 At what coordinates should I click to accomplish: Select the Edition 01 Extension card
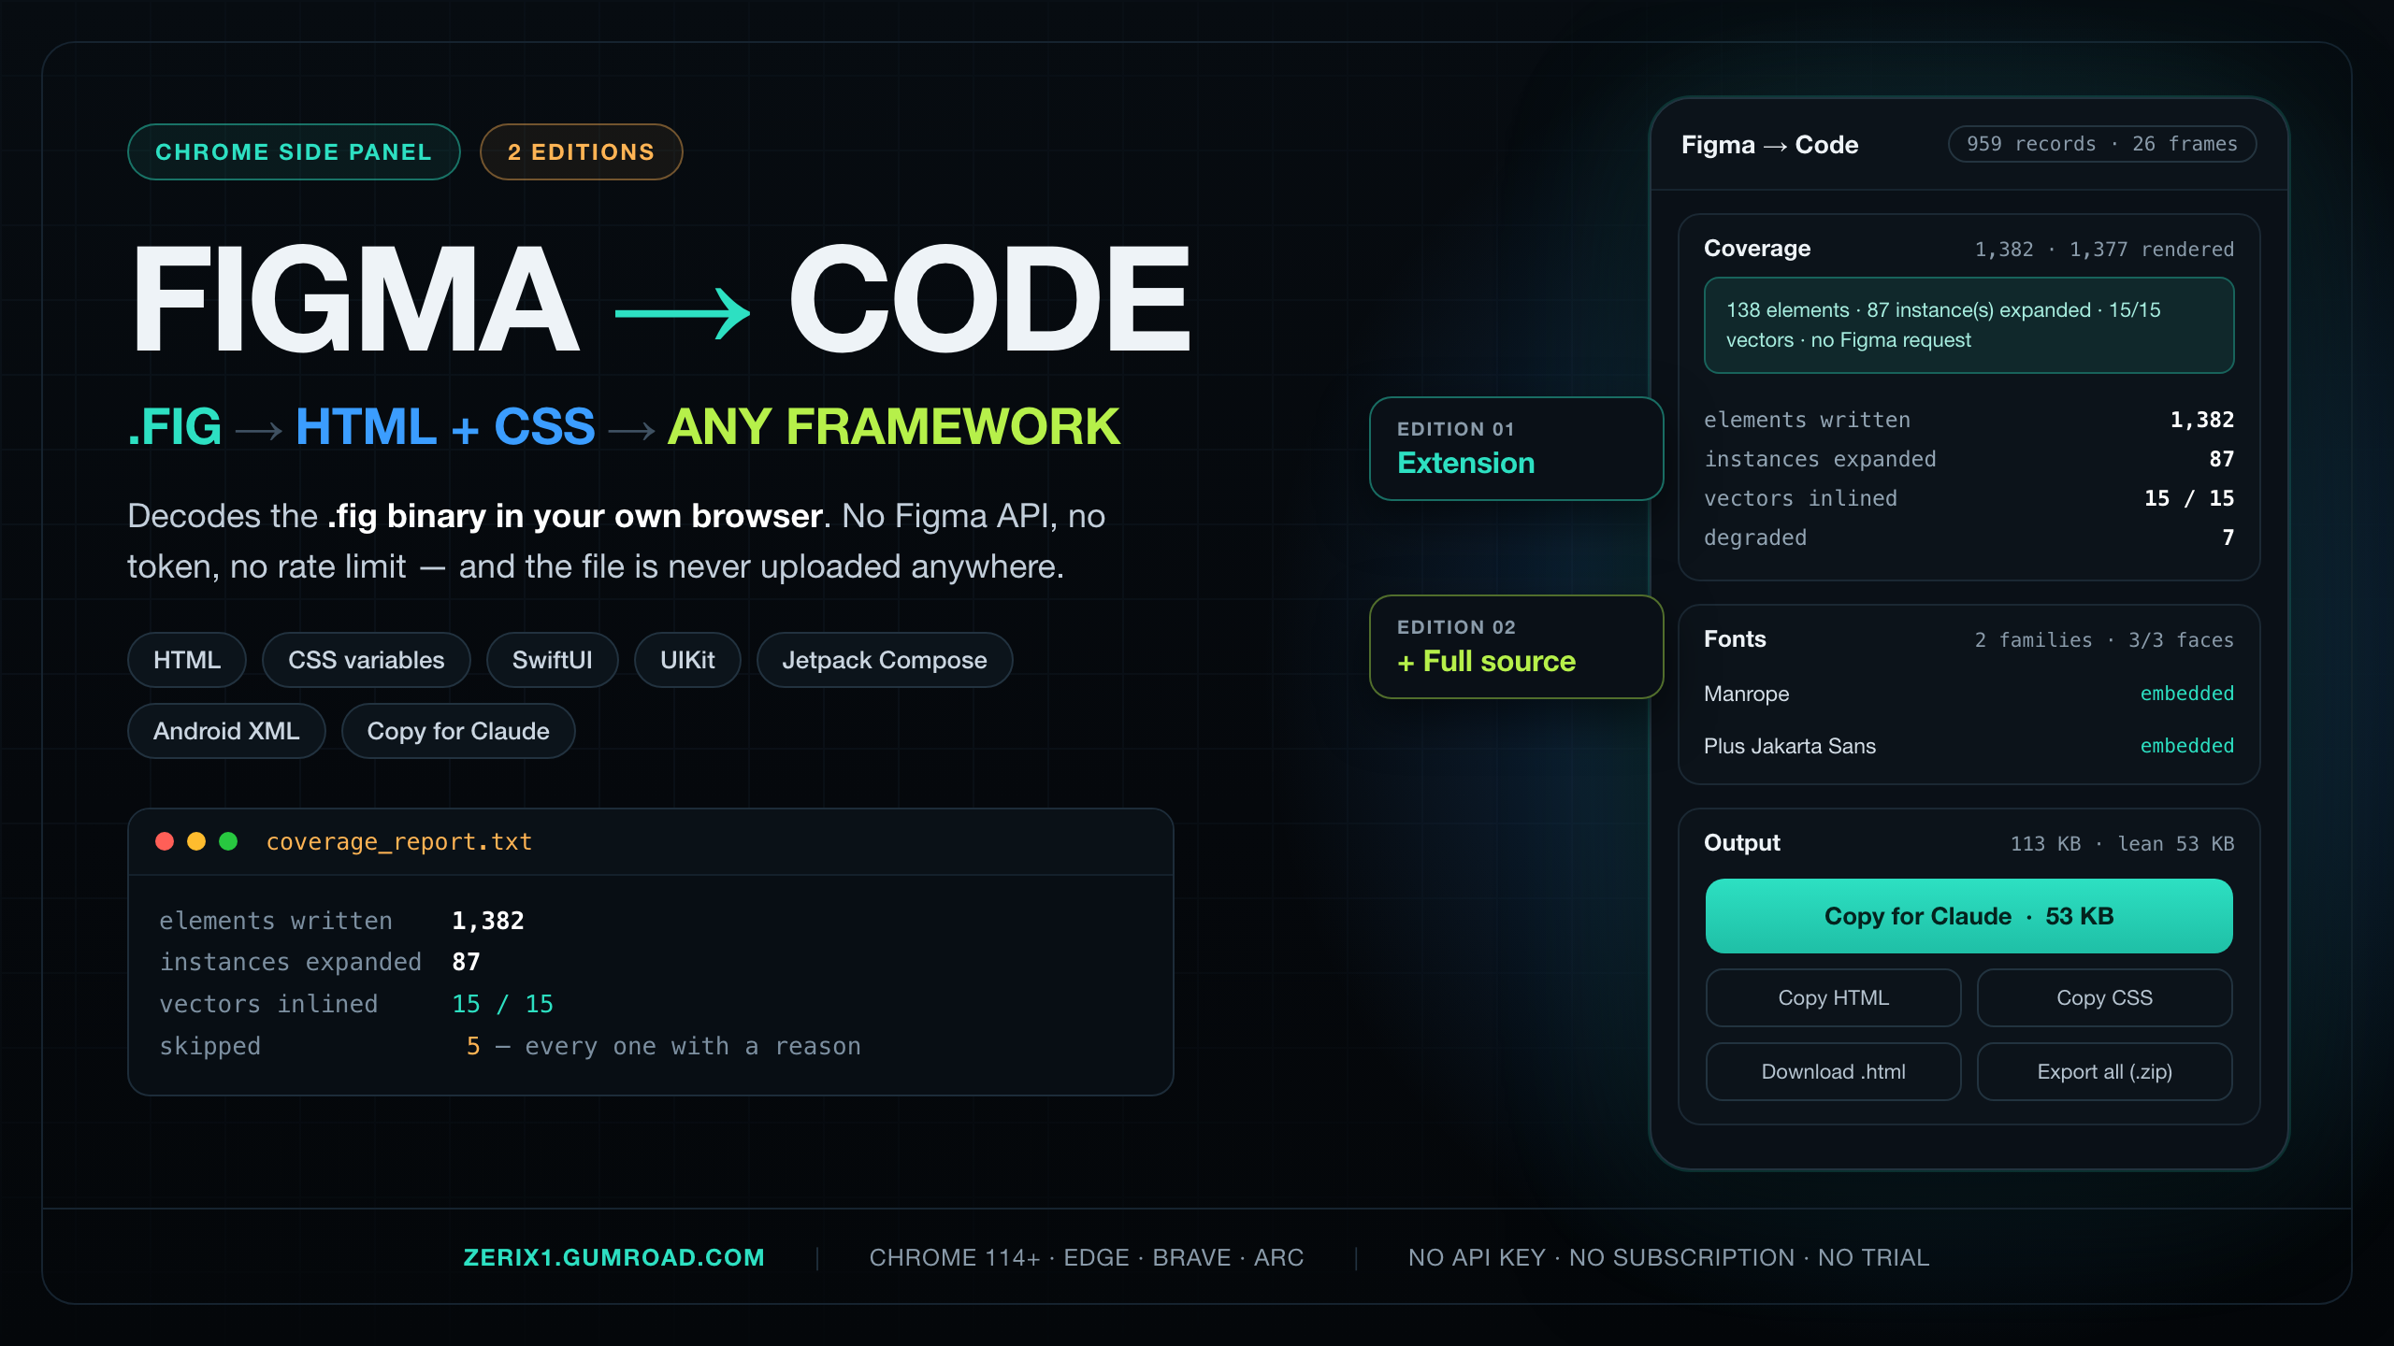(1516, 449)
